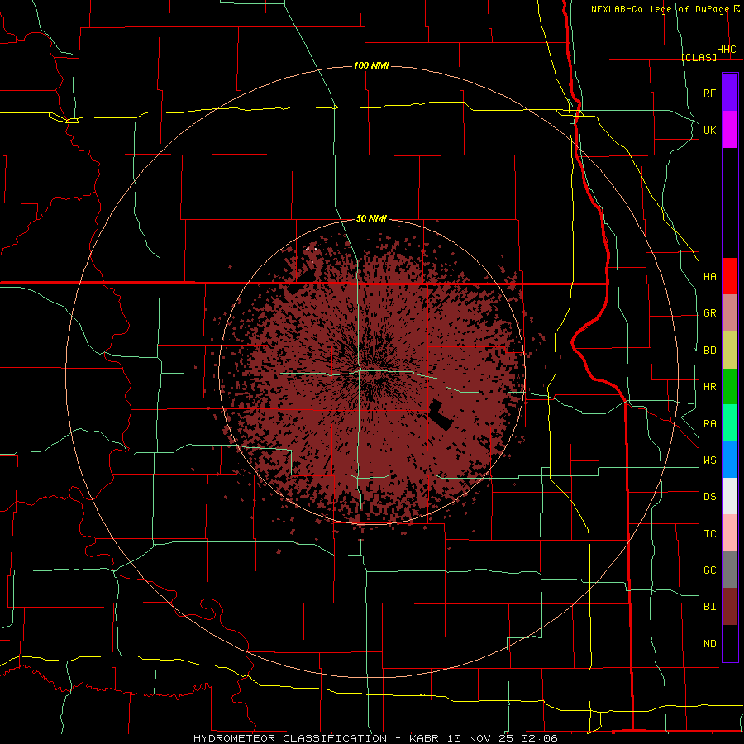
Task: Click the '100 NMI' range ring label
Action: (x=371, y=65)
